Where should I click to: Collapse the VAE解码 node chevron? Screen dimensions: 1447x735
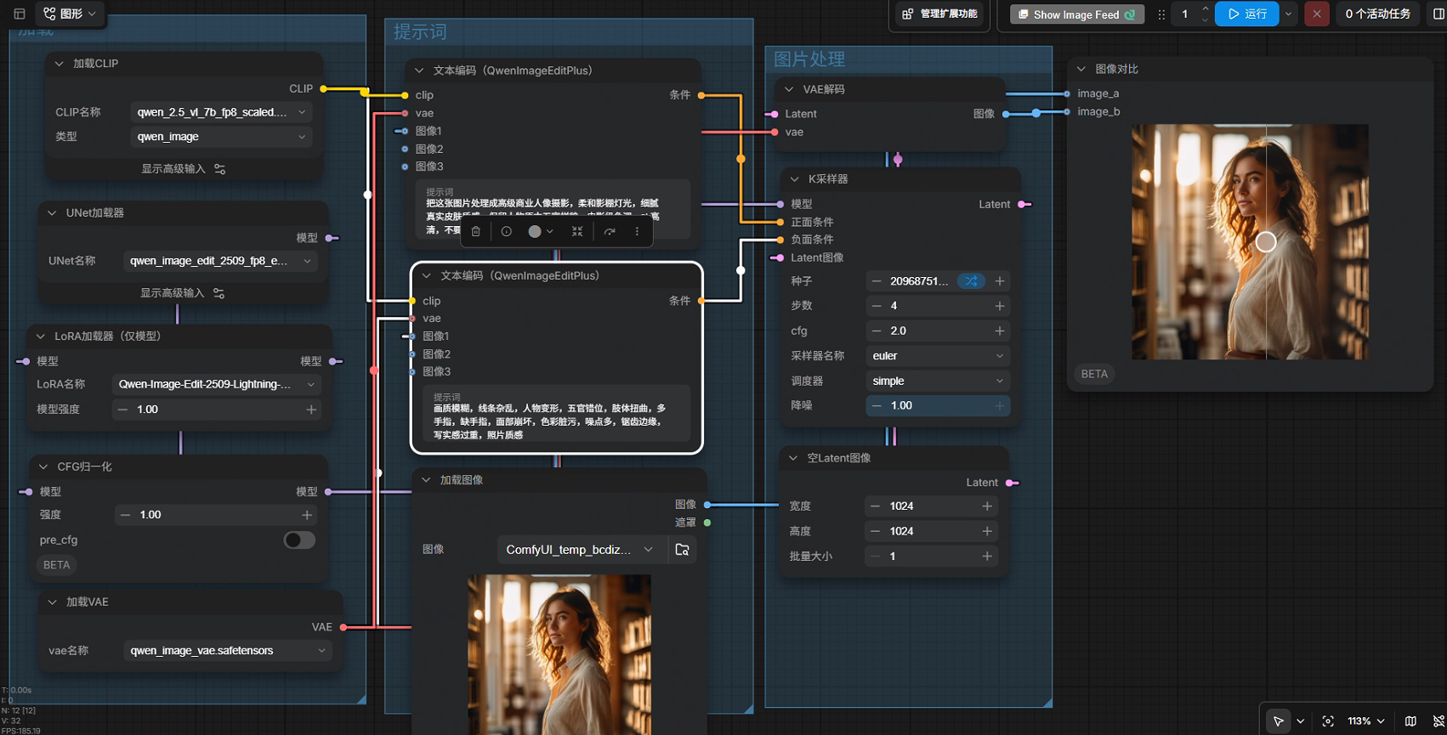pos(789,89)
